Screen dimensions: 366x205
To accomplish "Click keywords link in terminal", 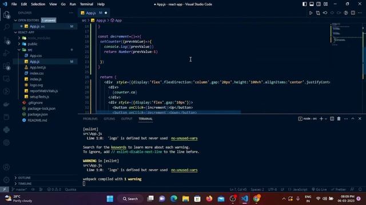I will click(118, 147).
